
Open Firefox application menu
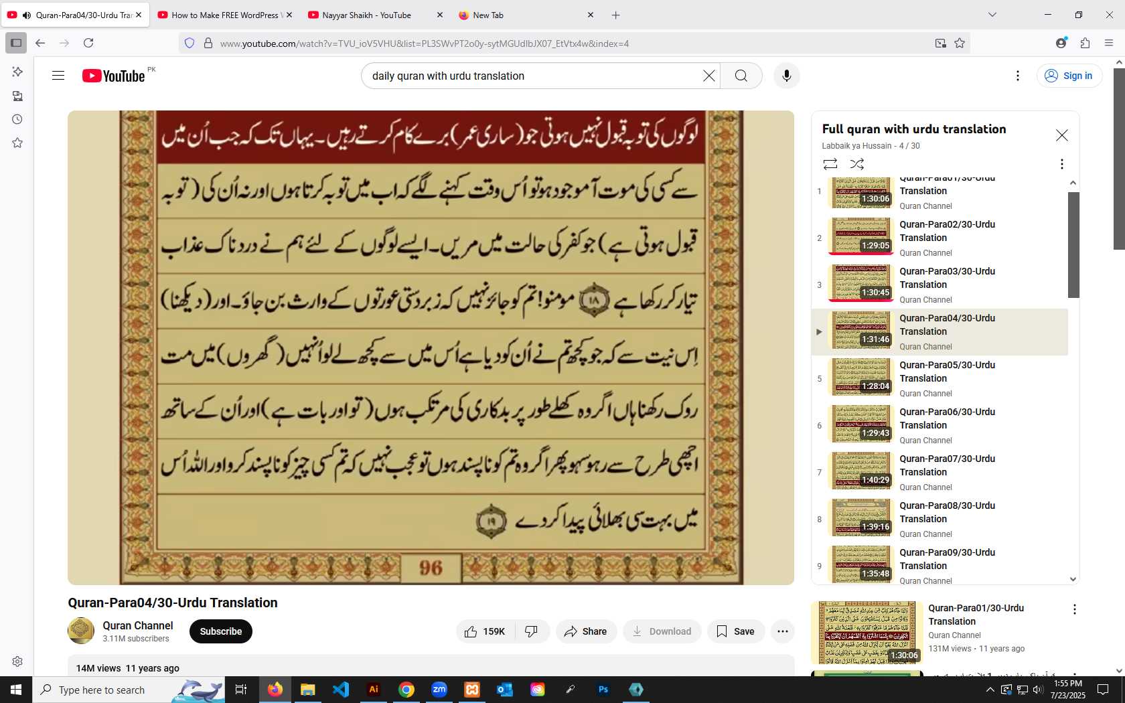[x=1109, y=43]
